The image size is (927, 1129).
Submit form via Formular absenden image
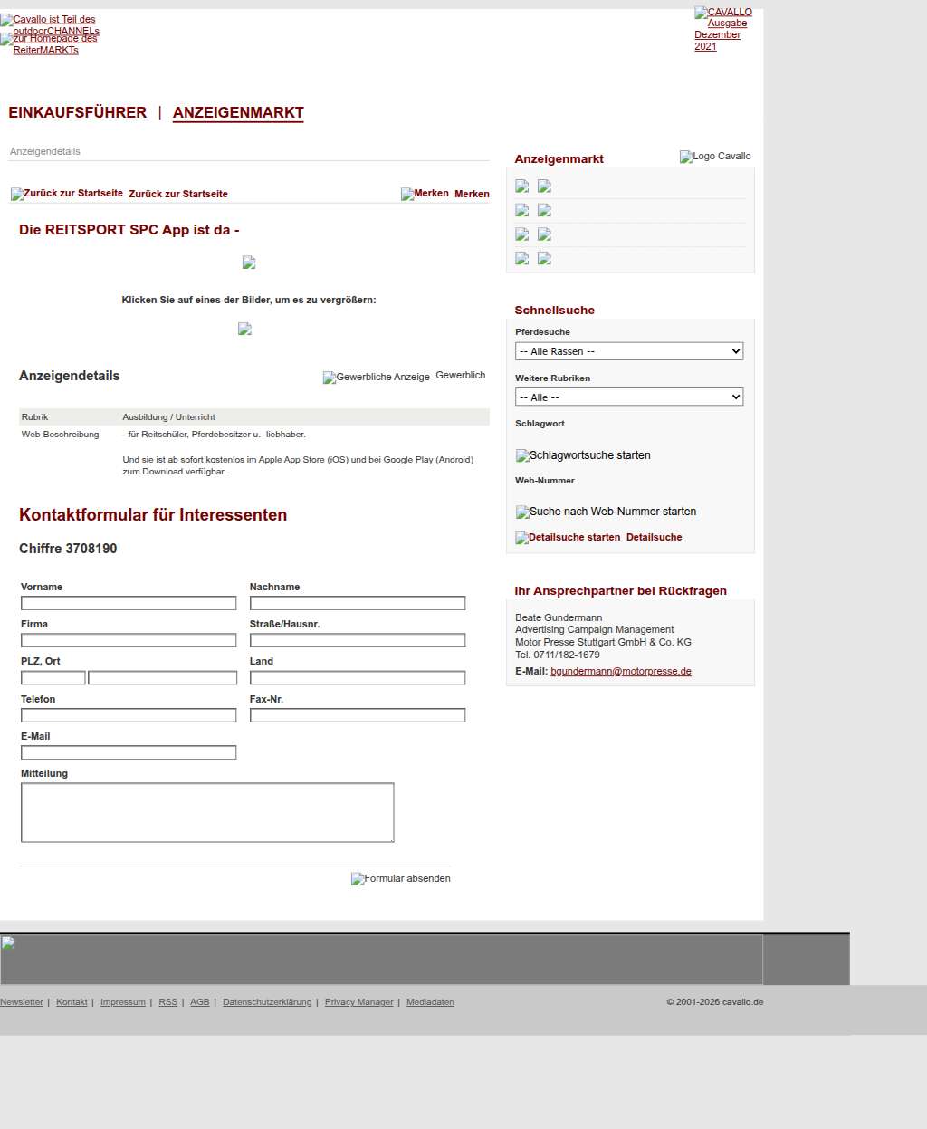400,879
